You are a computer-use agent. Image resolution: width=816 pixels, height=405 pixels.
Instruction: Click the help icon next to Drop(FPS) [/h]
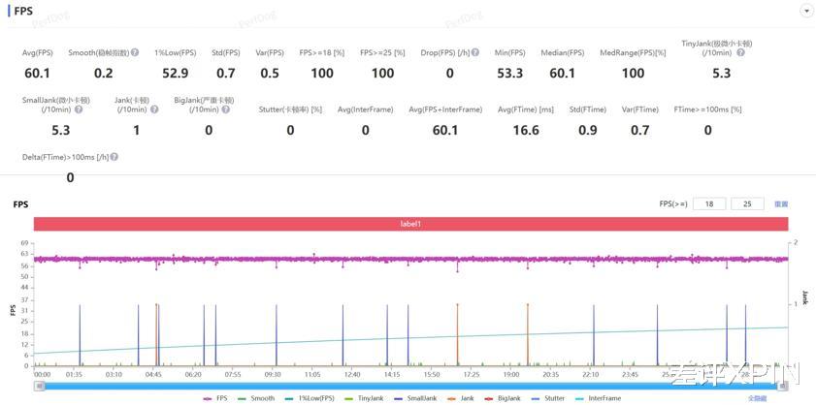(475, 52)
